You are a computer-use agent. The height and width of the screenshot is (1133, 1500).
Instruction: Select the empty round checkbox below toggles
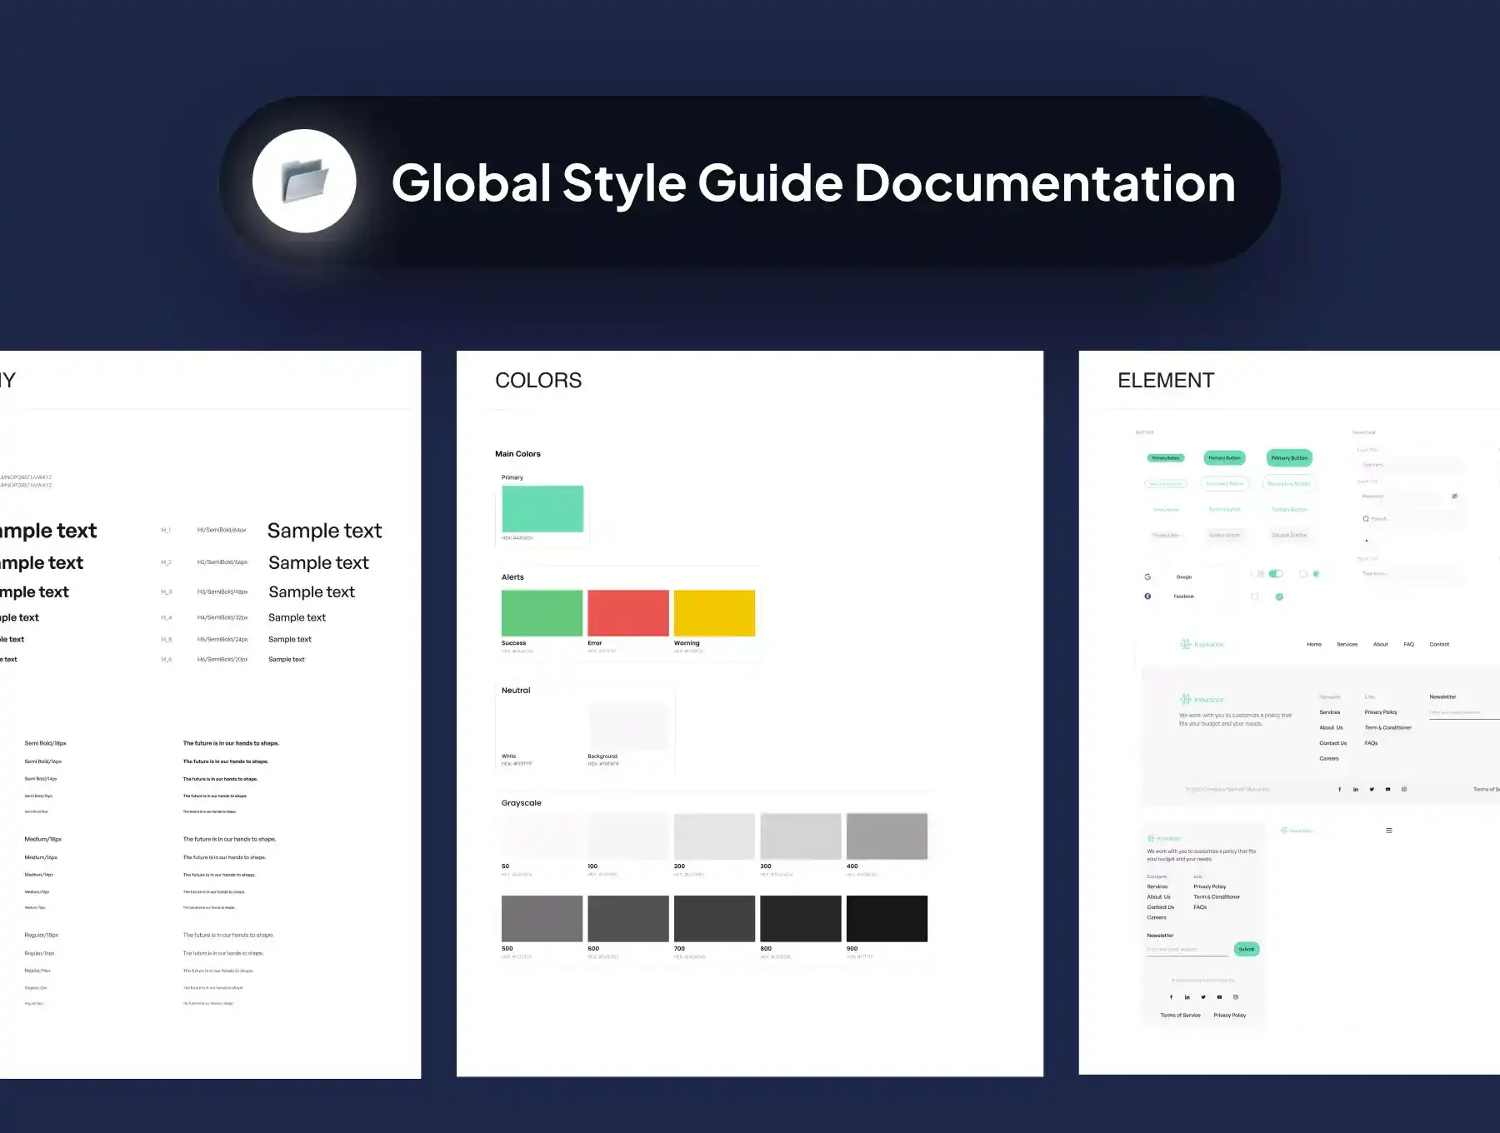click(1254, 596)
